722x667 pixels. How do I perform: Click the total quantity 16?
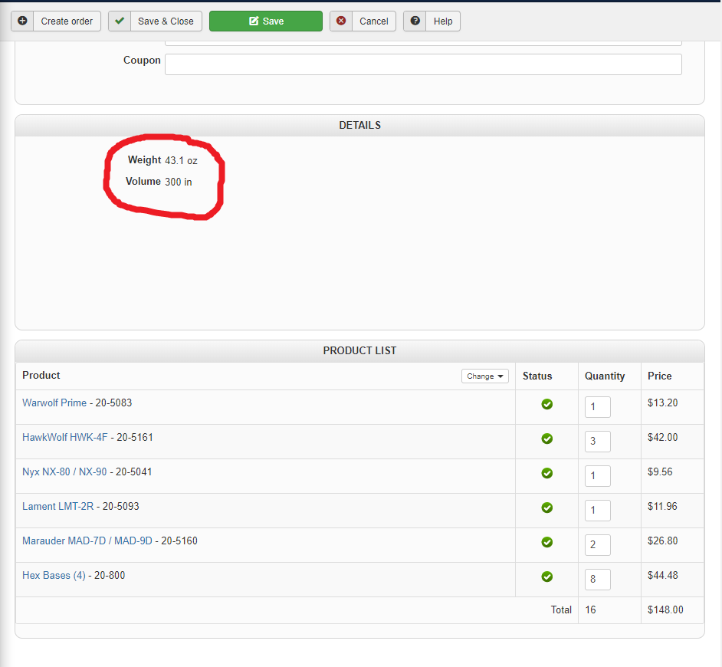590,609
